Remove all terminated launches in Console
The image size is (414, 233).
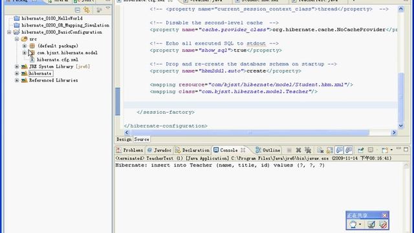click(x=308, y=150)
